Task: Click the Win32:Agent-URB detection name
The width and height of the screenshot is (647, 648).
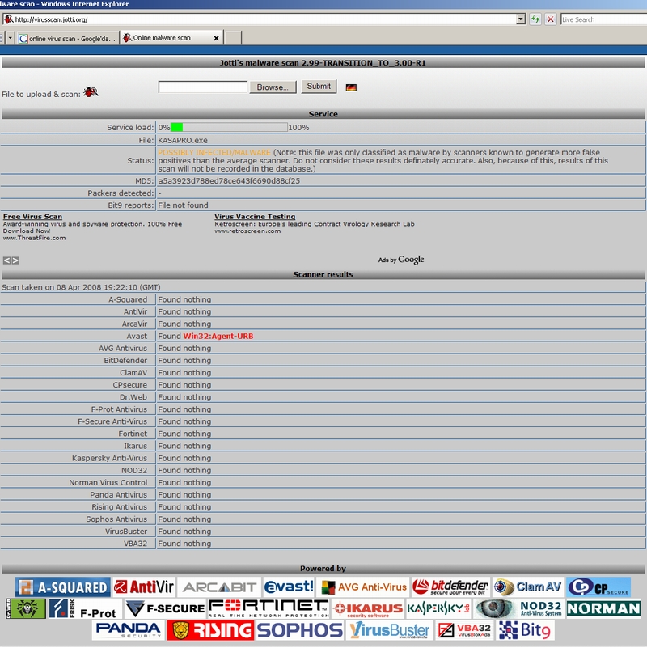Action: [x=218, y=336]
